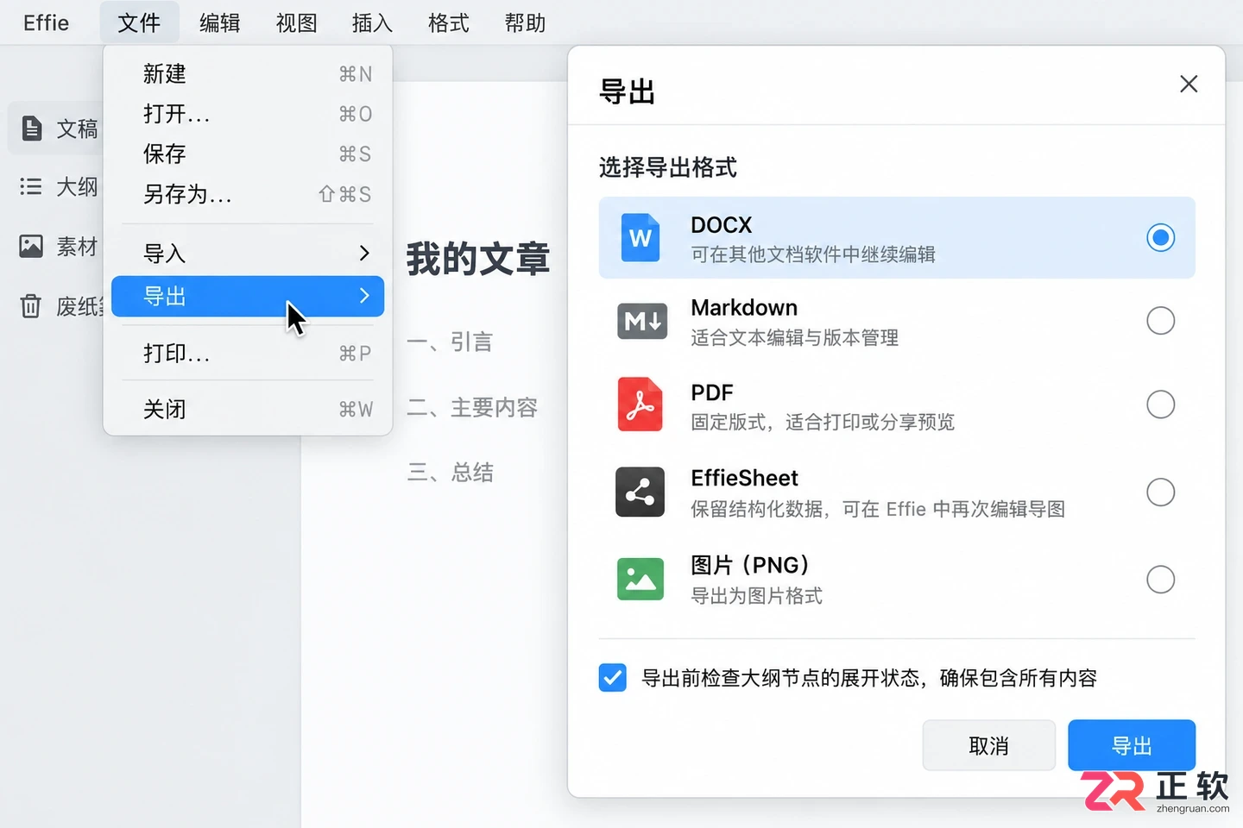Viewport: 1243px width, 828px height.
Task: Click the DOCX Word file icon
Action: click(x=640, y=237)
